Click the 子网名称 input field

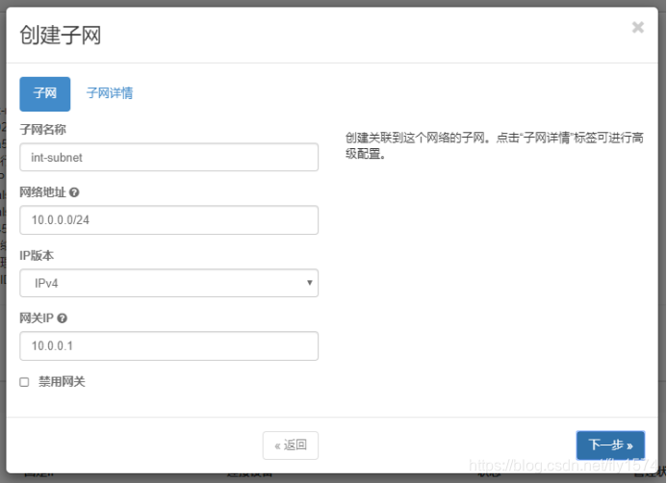pyautogui.click(x=168, y=158)
